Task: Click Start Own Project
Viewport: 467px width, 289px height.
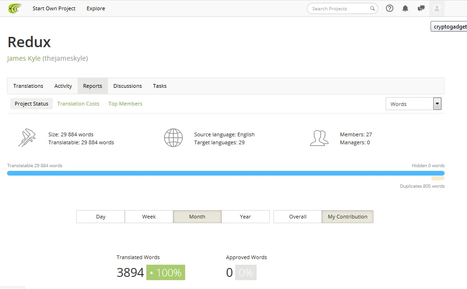Action: (54, 8)
